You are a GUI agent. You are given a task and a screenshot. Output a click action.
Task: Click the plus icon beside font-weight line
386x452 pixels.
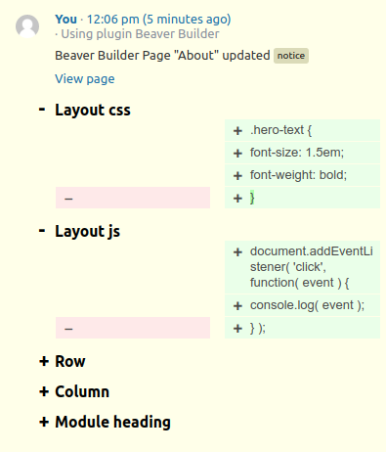pyautogui.click(x=237, y=176)
